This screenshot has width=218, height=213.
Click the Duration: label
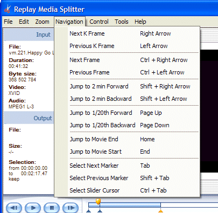point(21,60)
